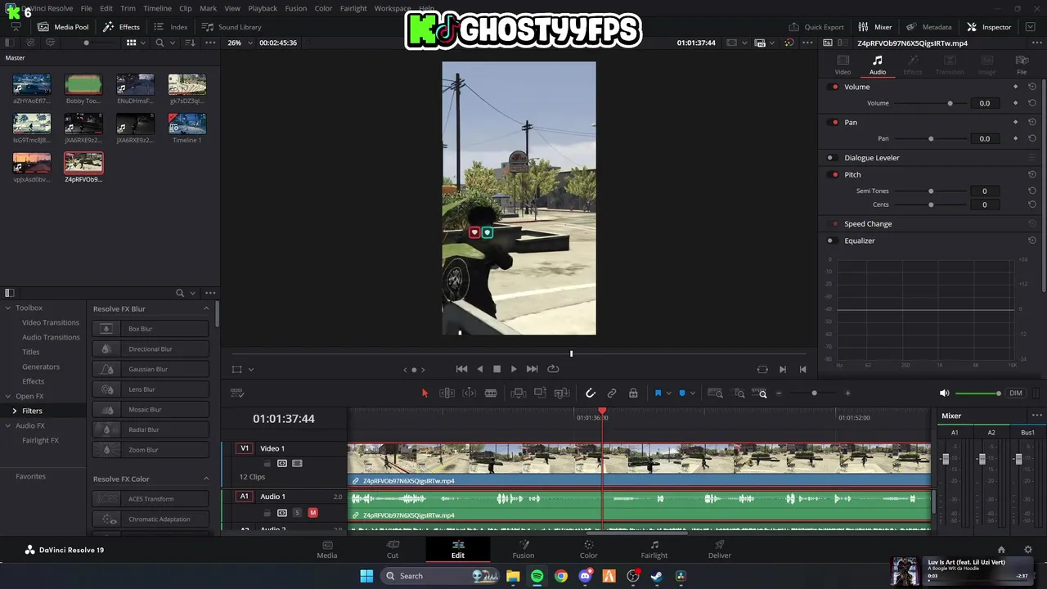Click the Custom Zoom icon
The image size is (1047, 589).
[x=762, y=393]
